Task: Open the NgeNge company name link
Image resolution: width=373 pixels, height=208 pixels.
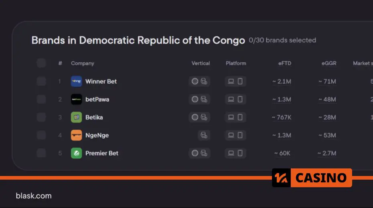Action: pos(97,135)
